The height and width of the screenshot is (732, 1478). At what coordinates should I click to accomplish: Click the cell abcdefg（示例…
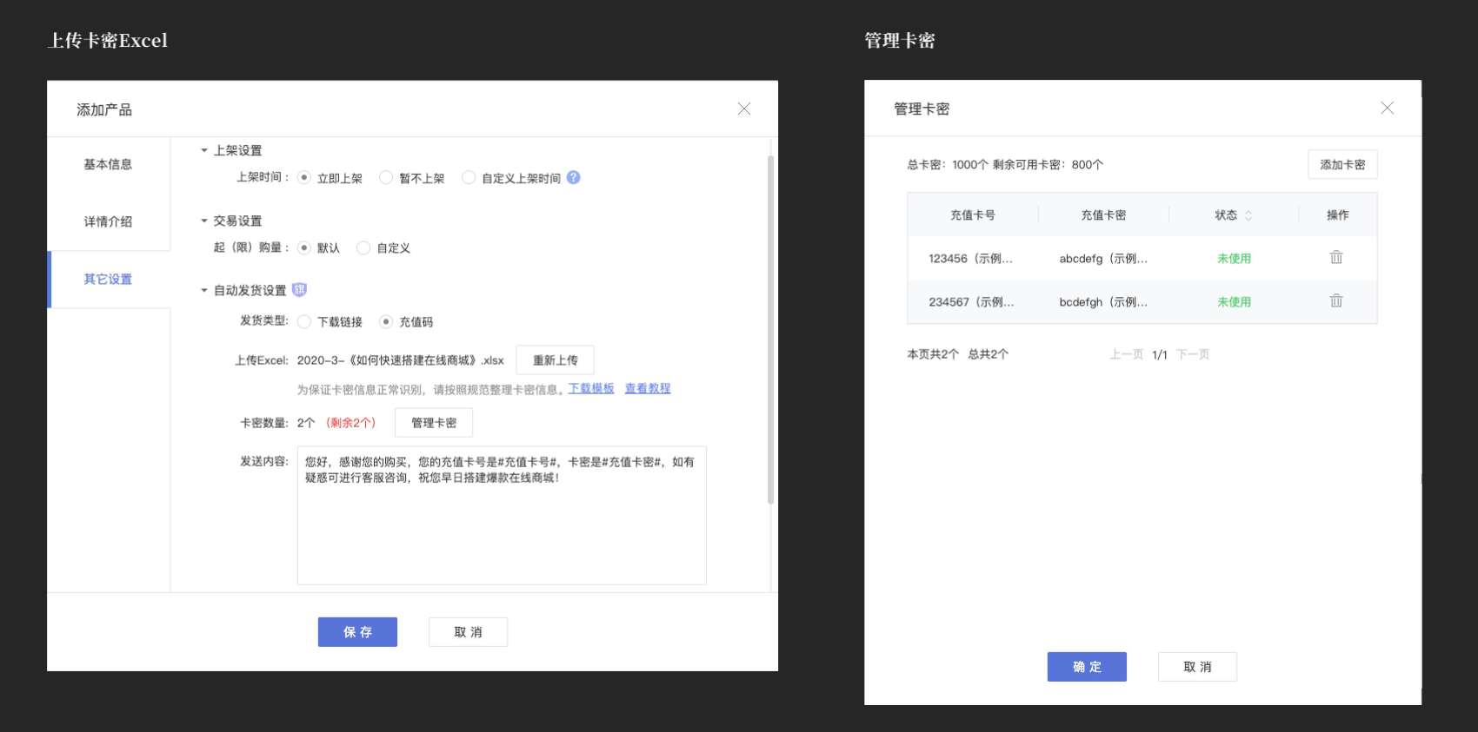(x=1103, y=259)
